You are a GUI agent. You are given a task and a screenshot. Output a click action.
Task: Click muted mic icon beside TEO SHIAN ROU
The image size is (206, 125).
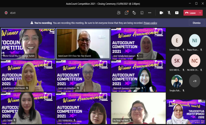click(74, 120)
